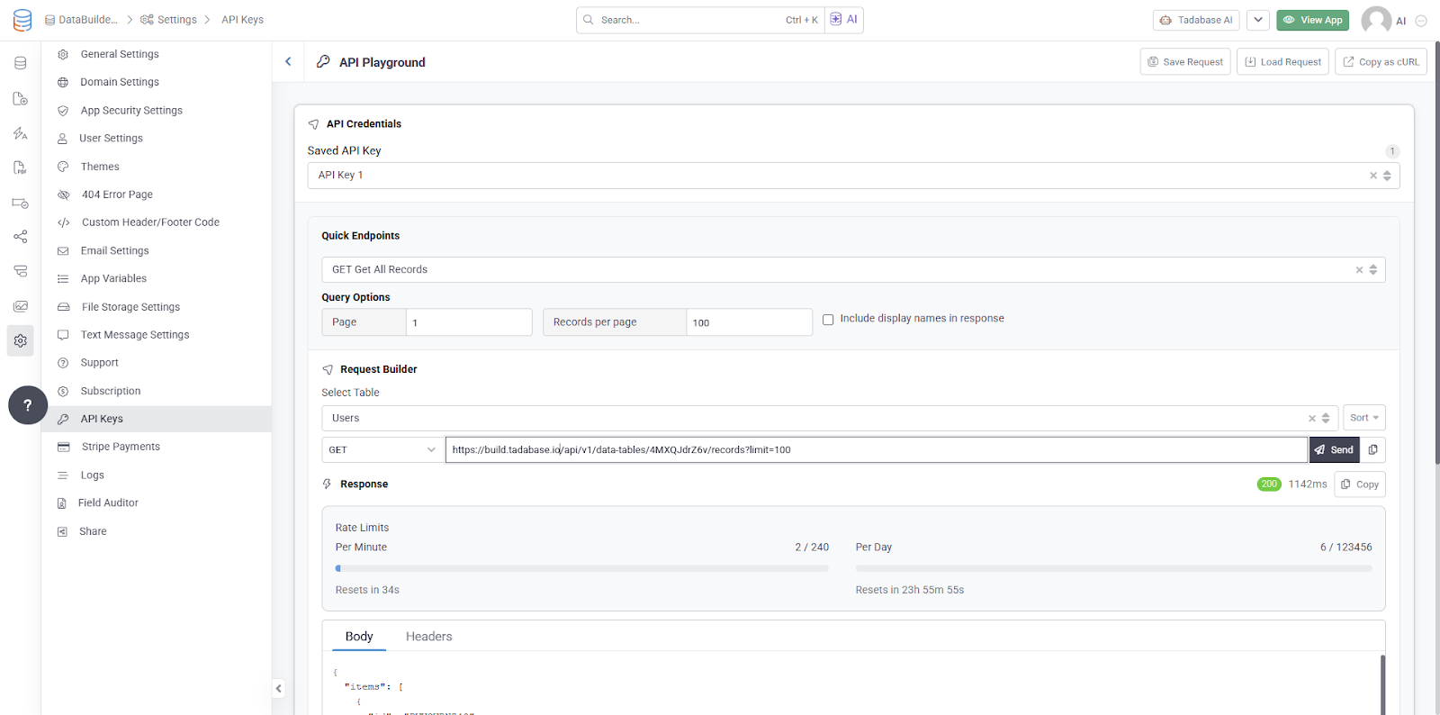Collapse the settings sidebar with bottom arrow
This screenshot has height=715, width=1440.
click(x=279, y=689)
